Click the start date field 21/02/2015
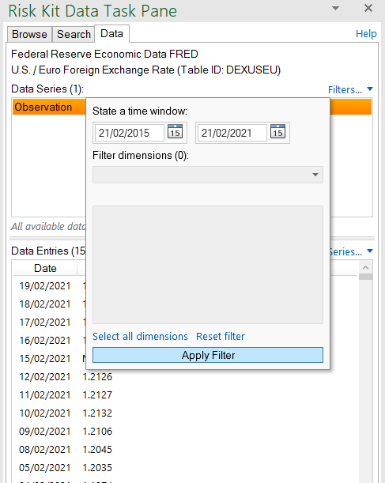The height and width of the screenshot is (483, 385). [x=130, y=133]
